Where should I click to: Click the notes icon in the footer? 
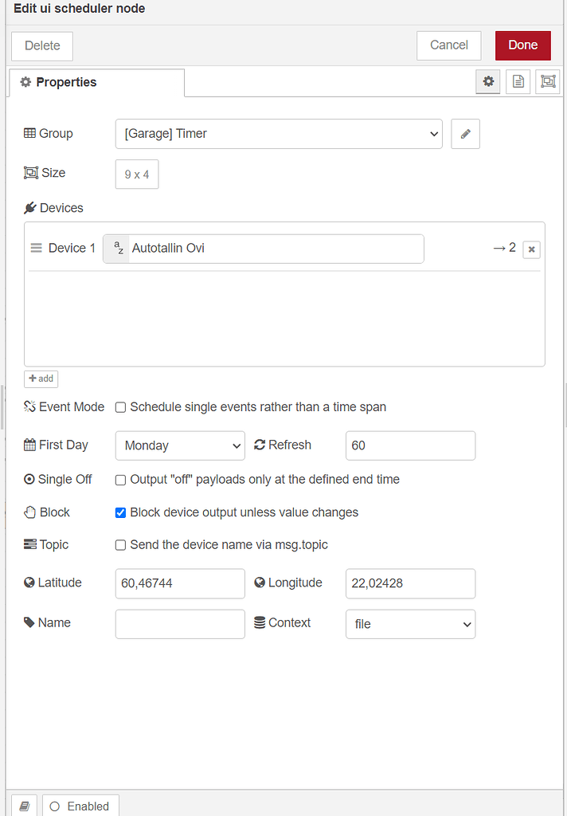pyautogui.click(x=24, y=806)
